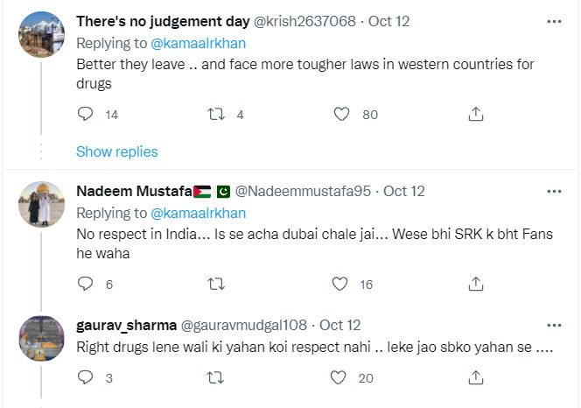
Task: Open more options on gaurav_sharma's tweet
Action: point(554,325)
